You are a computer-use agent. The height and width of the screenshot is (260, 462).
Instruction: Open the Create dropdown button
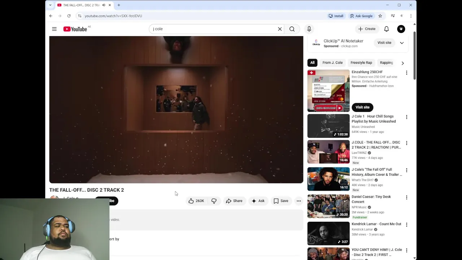pos(367,29)
